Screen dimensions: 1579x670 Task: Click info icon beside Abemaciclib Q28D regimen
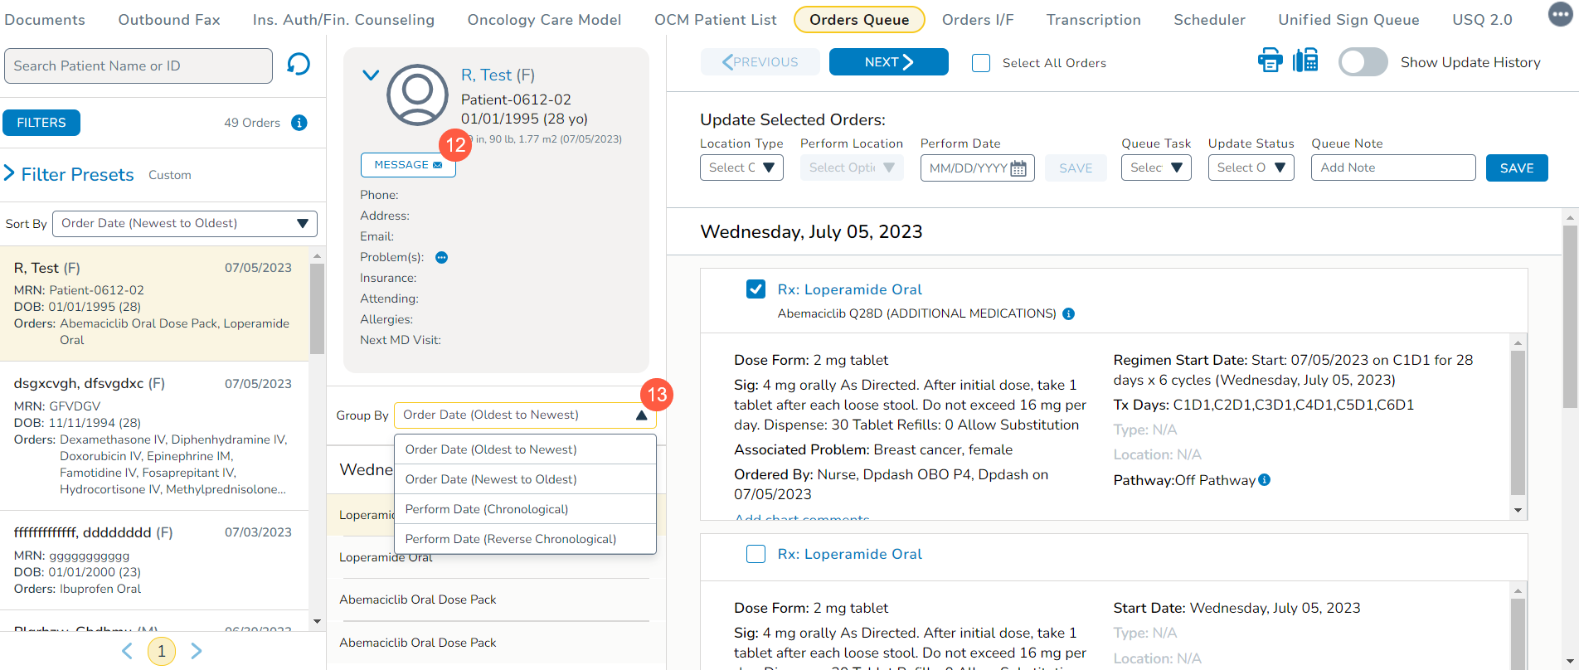pos(1068,313)
